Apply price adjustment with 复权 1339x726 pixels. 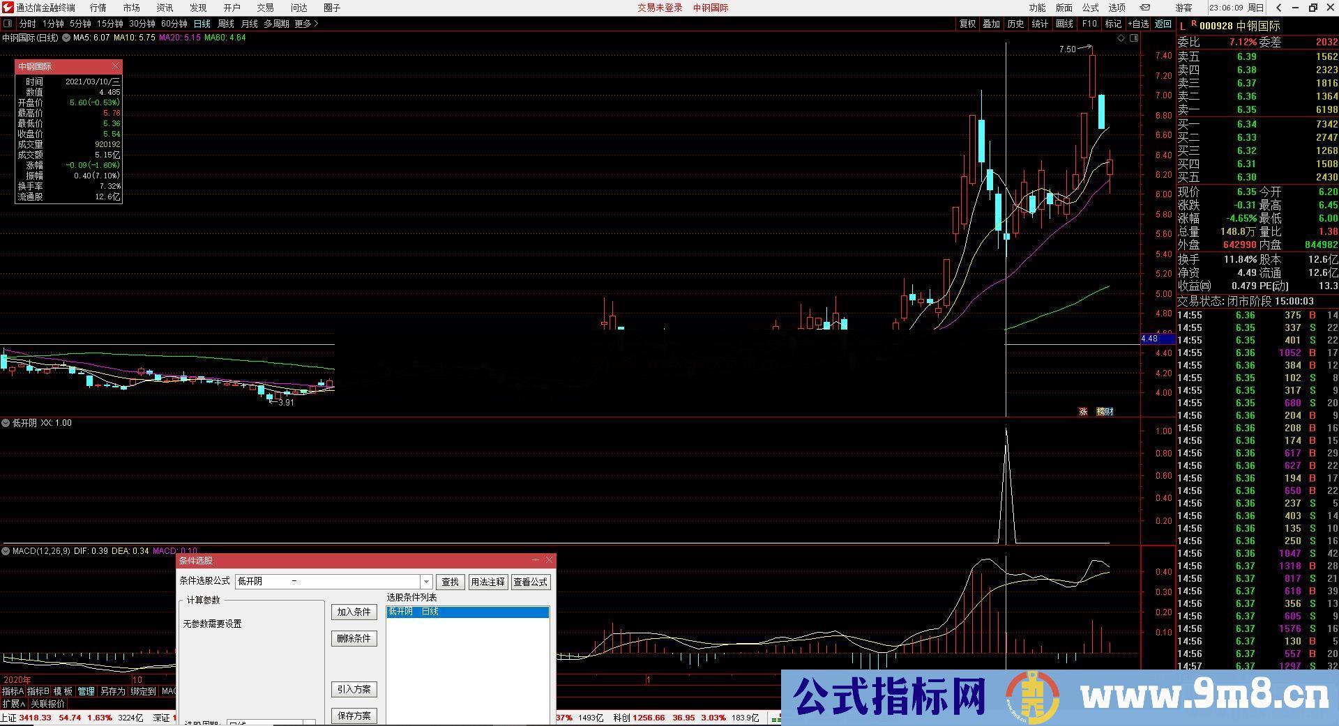pyautogui.click(x=967, y=23)
